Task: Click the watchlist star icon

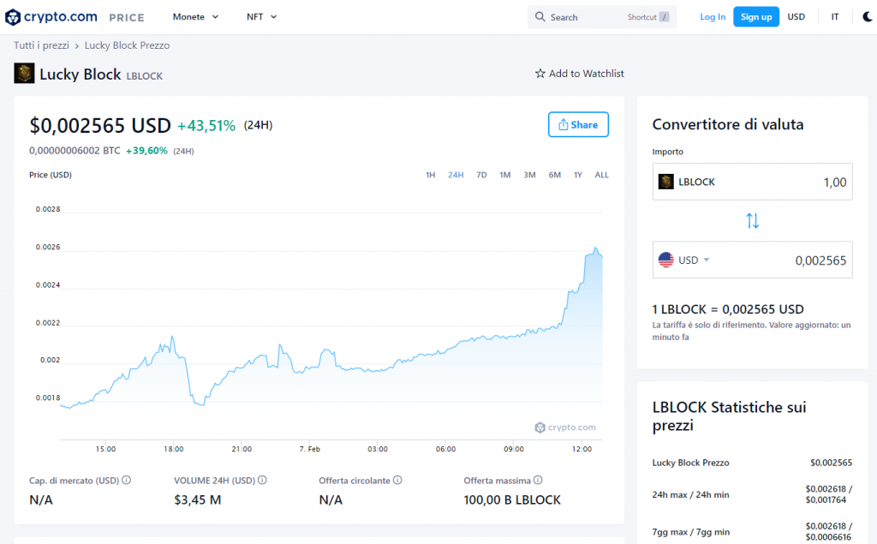Action: 540,74
